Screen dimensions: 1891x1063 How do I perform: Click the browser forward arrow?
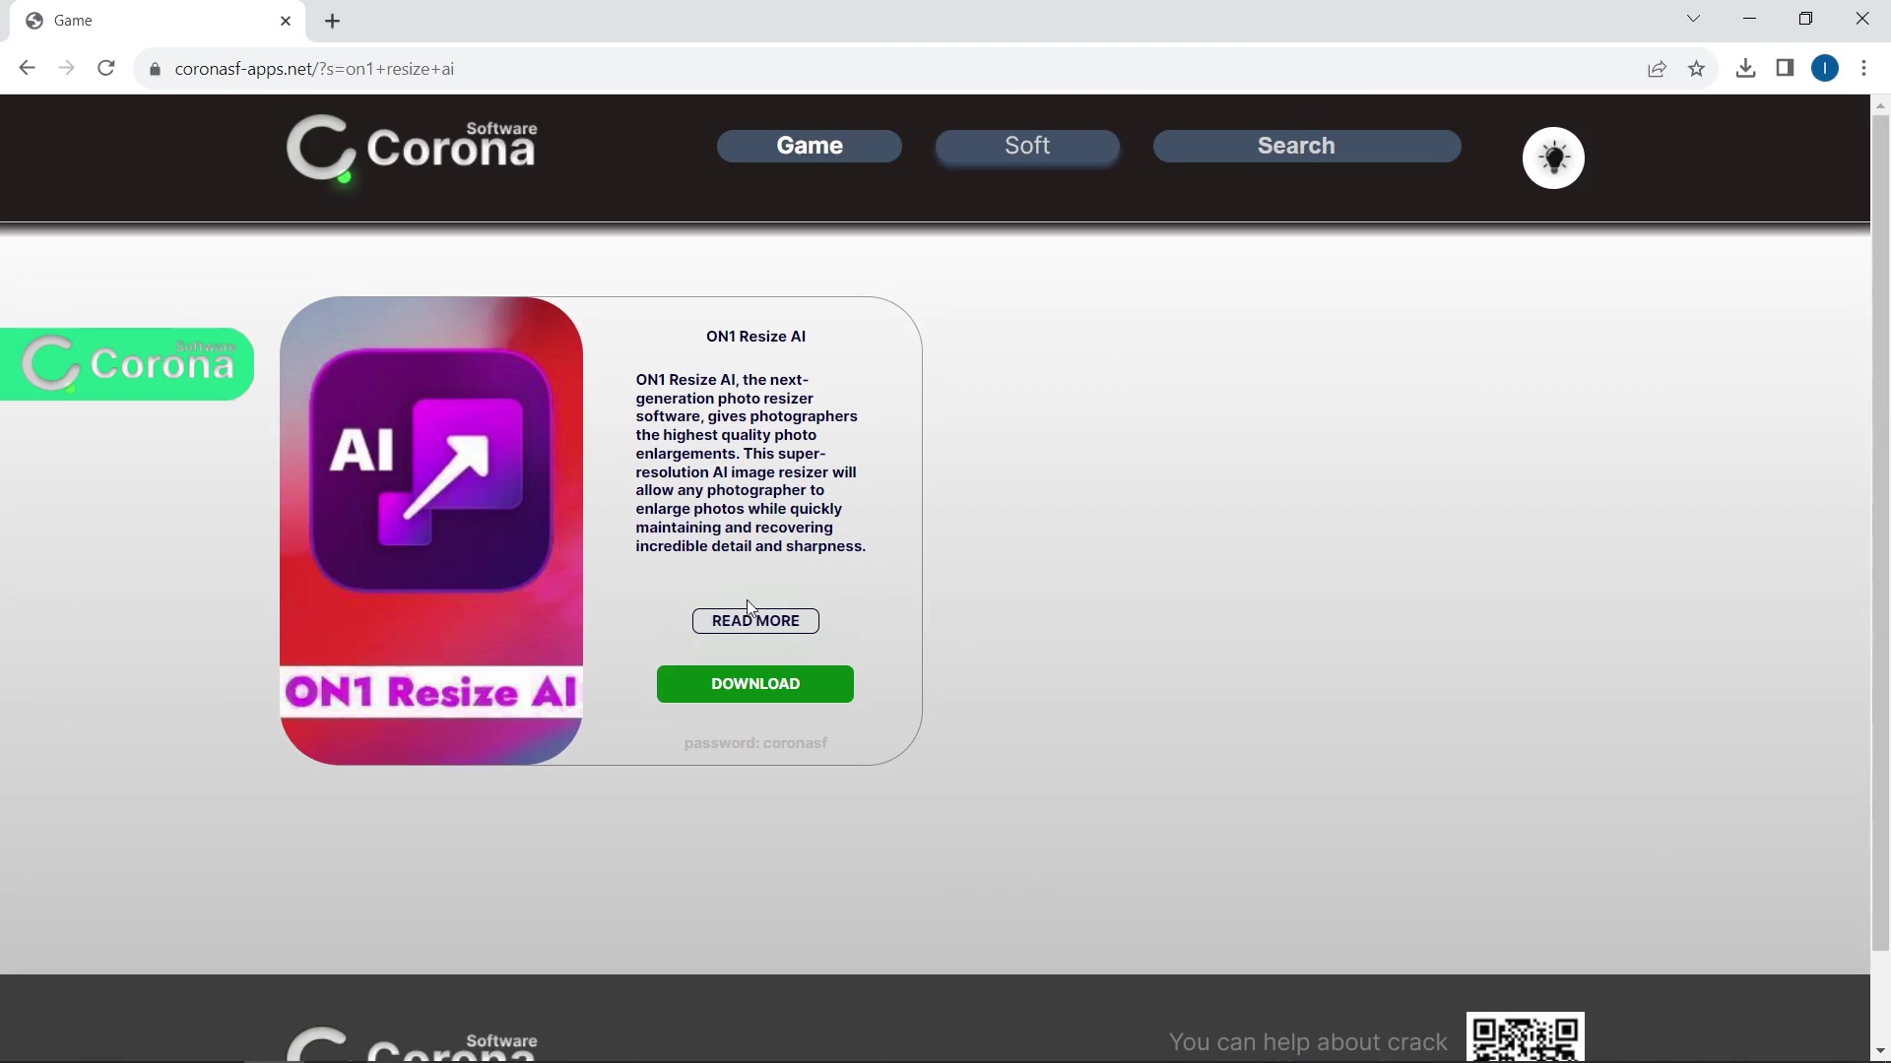[66, 68]
